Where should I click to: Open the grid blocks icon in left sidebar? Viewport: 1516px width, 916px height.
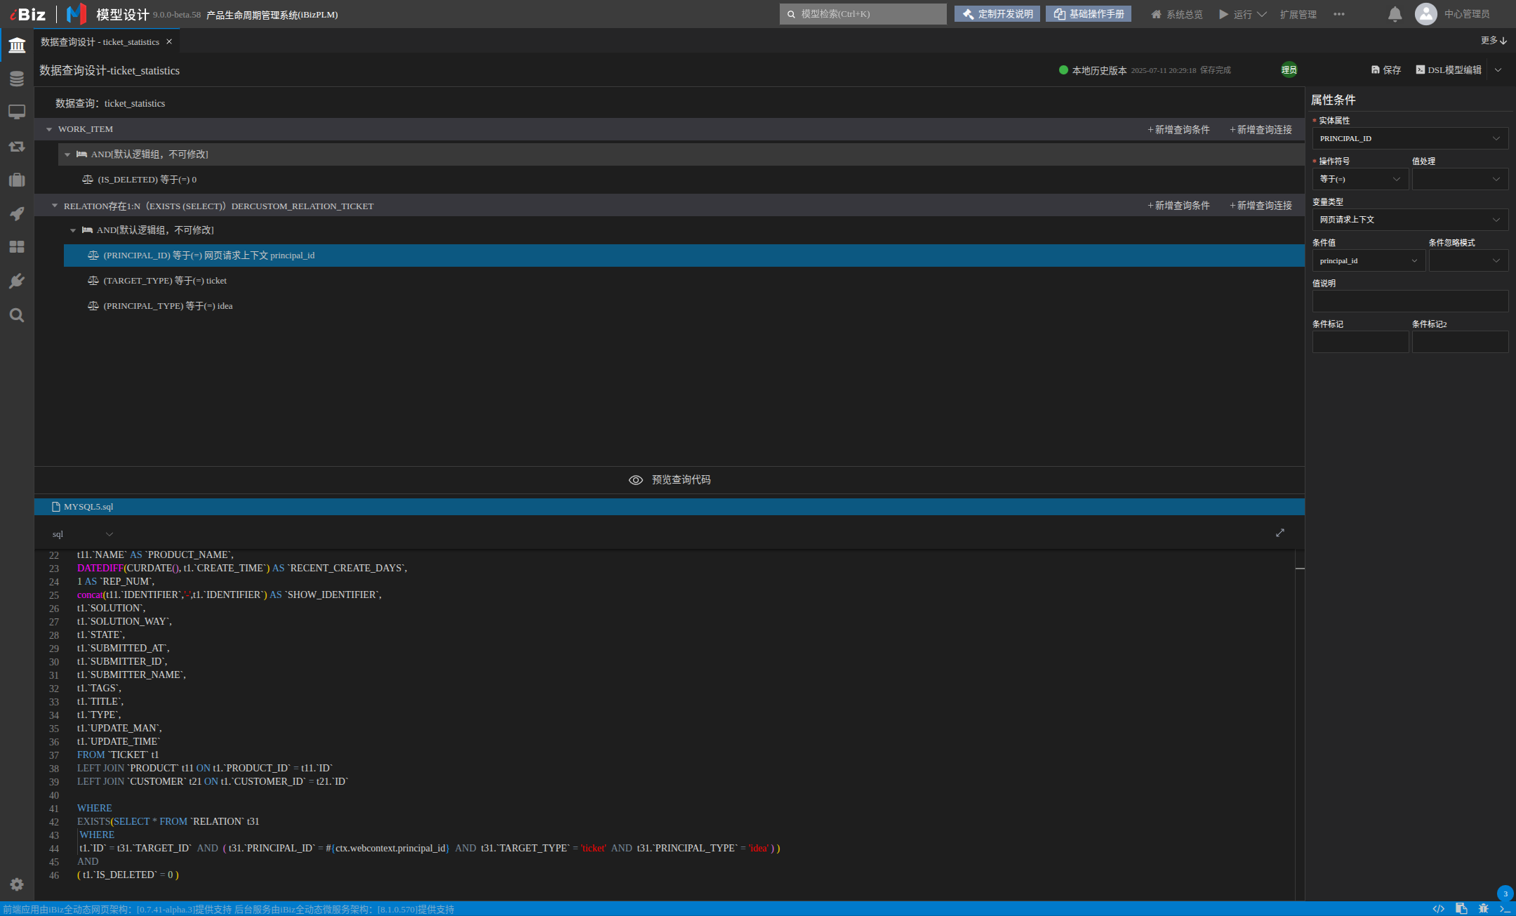click(17, 247)
